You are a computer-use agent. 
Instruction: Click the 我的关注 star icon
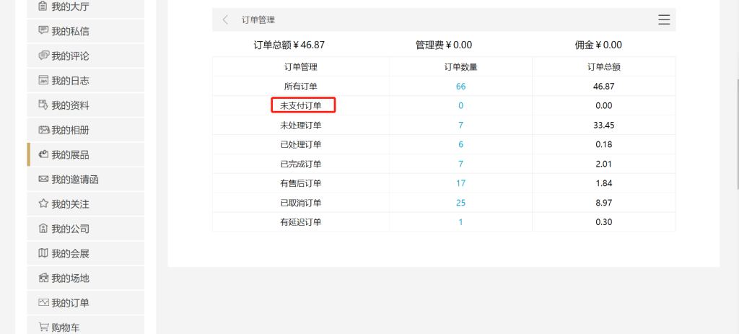point(43,203)
